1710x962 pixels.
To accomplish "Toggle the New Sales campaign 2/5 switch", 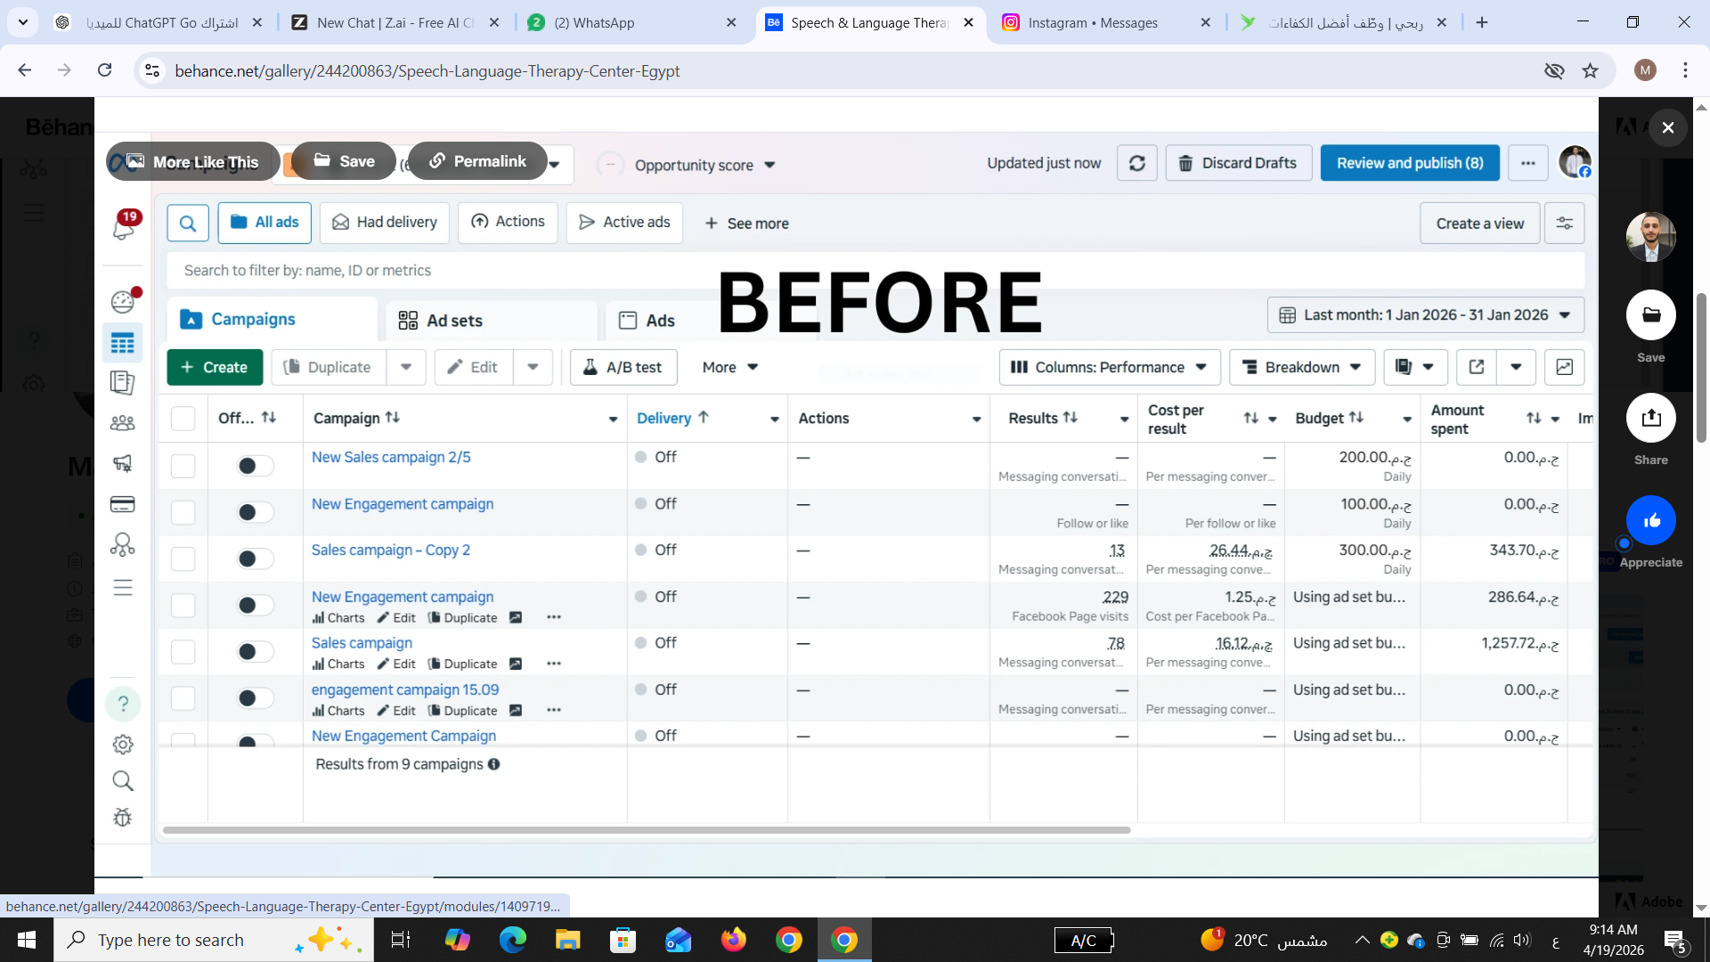I will pyautogui.click(x=255, y=466).
